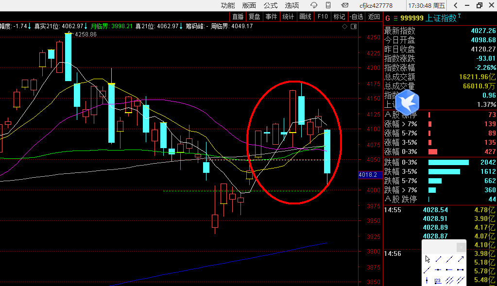Click the 周临界: 4049.17 indicator label
This screenshot has height=286, width=497.
click(x=232, y=26)
